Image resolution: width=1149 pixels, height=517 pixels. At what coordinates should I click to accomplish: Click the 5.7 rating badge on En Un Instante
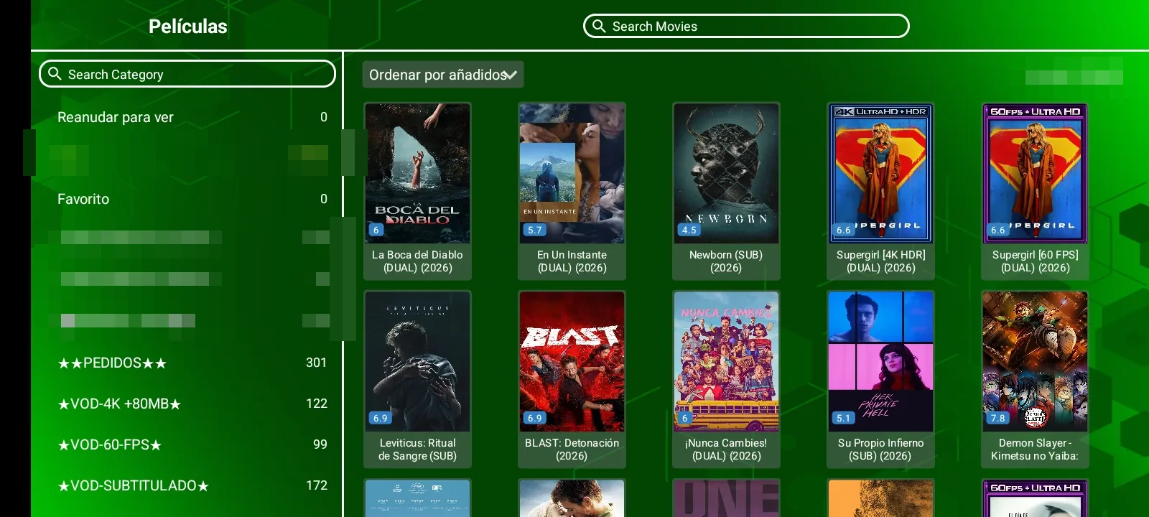pos(534,230)
